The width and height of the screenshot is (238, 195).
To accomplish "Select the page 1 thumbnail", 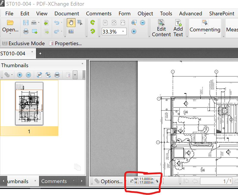I will pyautogui.click(x=29, y=103).
